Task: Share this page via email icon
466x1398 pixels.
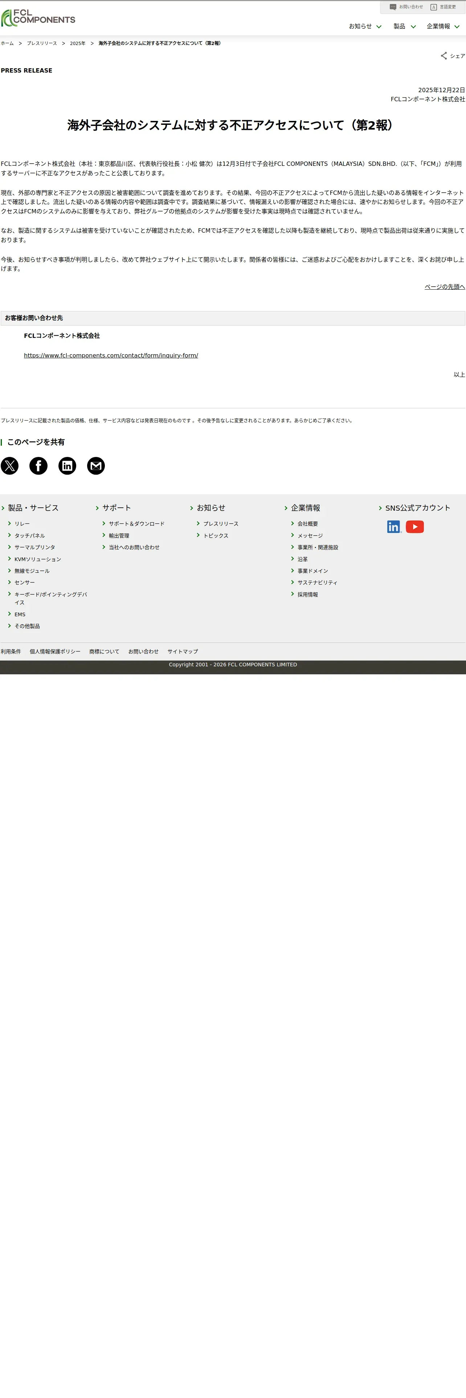Action: click(x=96, y=466)
